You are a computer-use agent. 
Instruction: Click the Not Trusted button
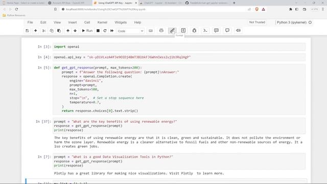257,22
